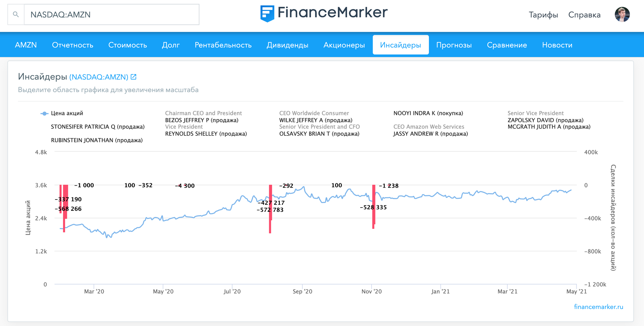644x326 pixels.
Task: Click the -427 217 insider sale label
Action: point(271,203)
